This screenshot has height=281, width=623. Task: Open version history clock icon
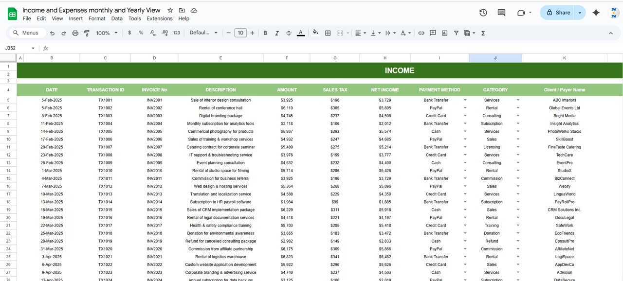point(483,13)
